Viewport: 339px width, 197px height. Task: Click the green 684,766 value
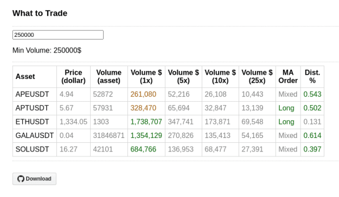[143, 149]
